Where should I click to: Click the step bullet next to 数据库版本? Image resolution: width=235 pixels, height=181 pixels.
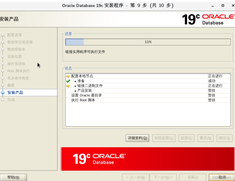3,49
